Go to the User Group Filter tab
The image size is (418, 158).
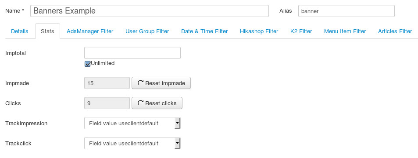[x=147, y=31]
